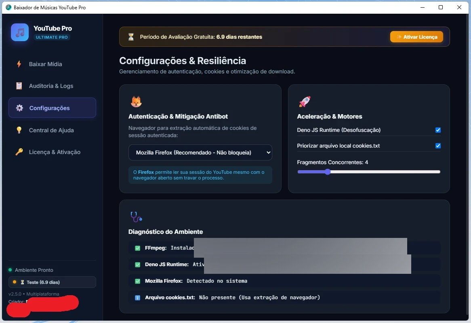Click the Ambiente Pronto label
The image size is (471, 323).
[34, 270]
